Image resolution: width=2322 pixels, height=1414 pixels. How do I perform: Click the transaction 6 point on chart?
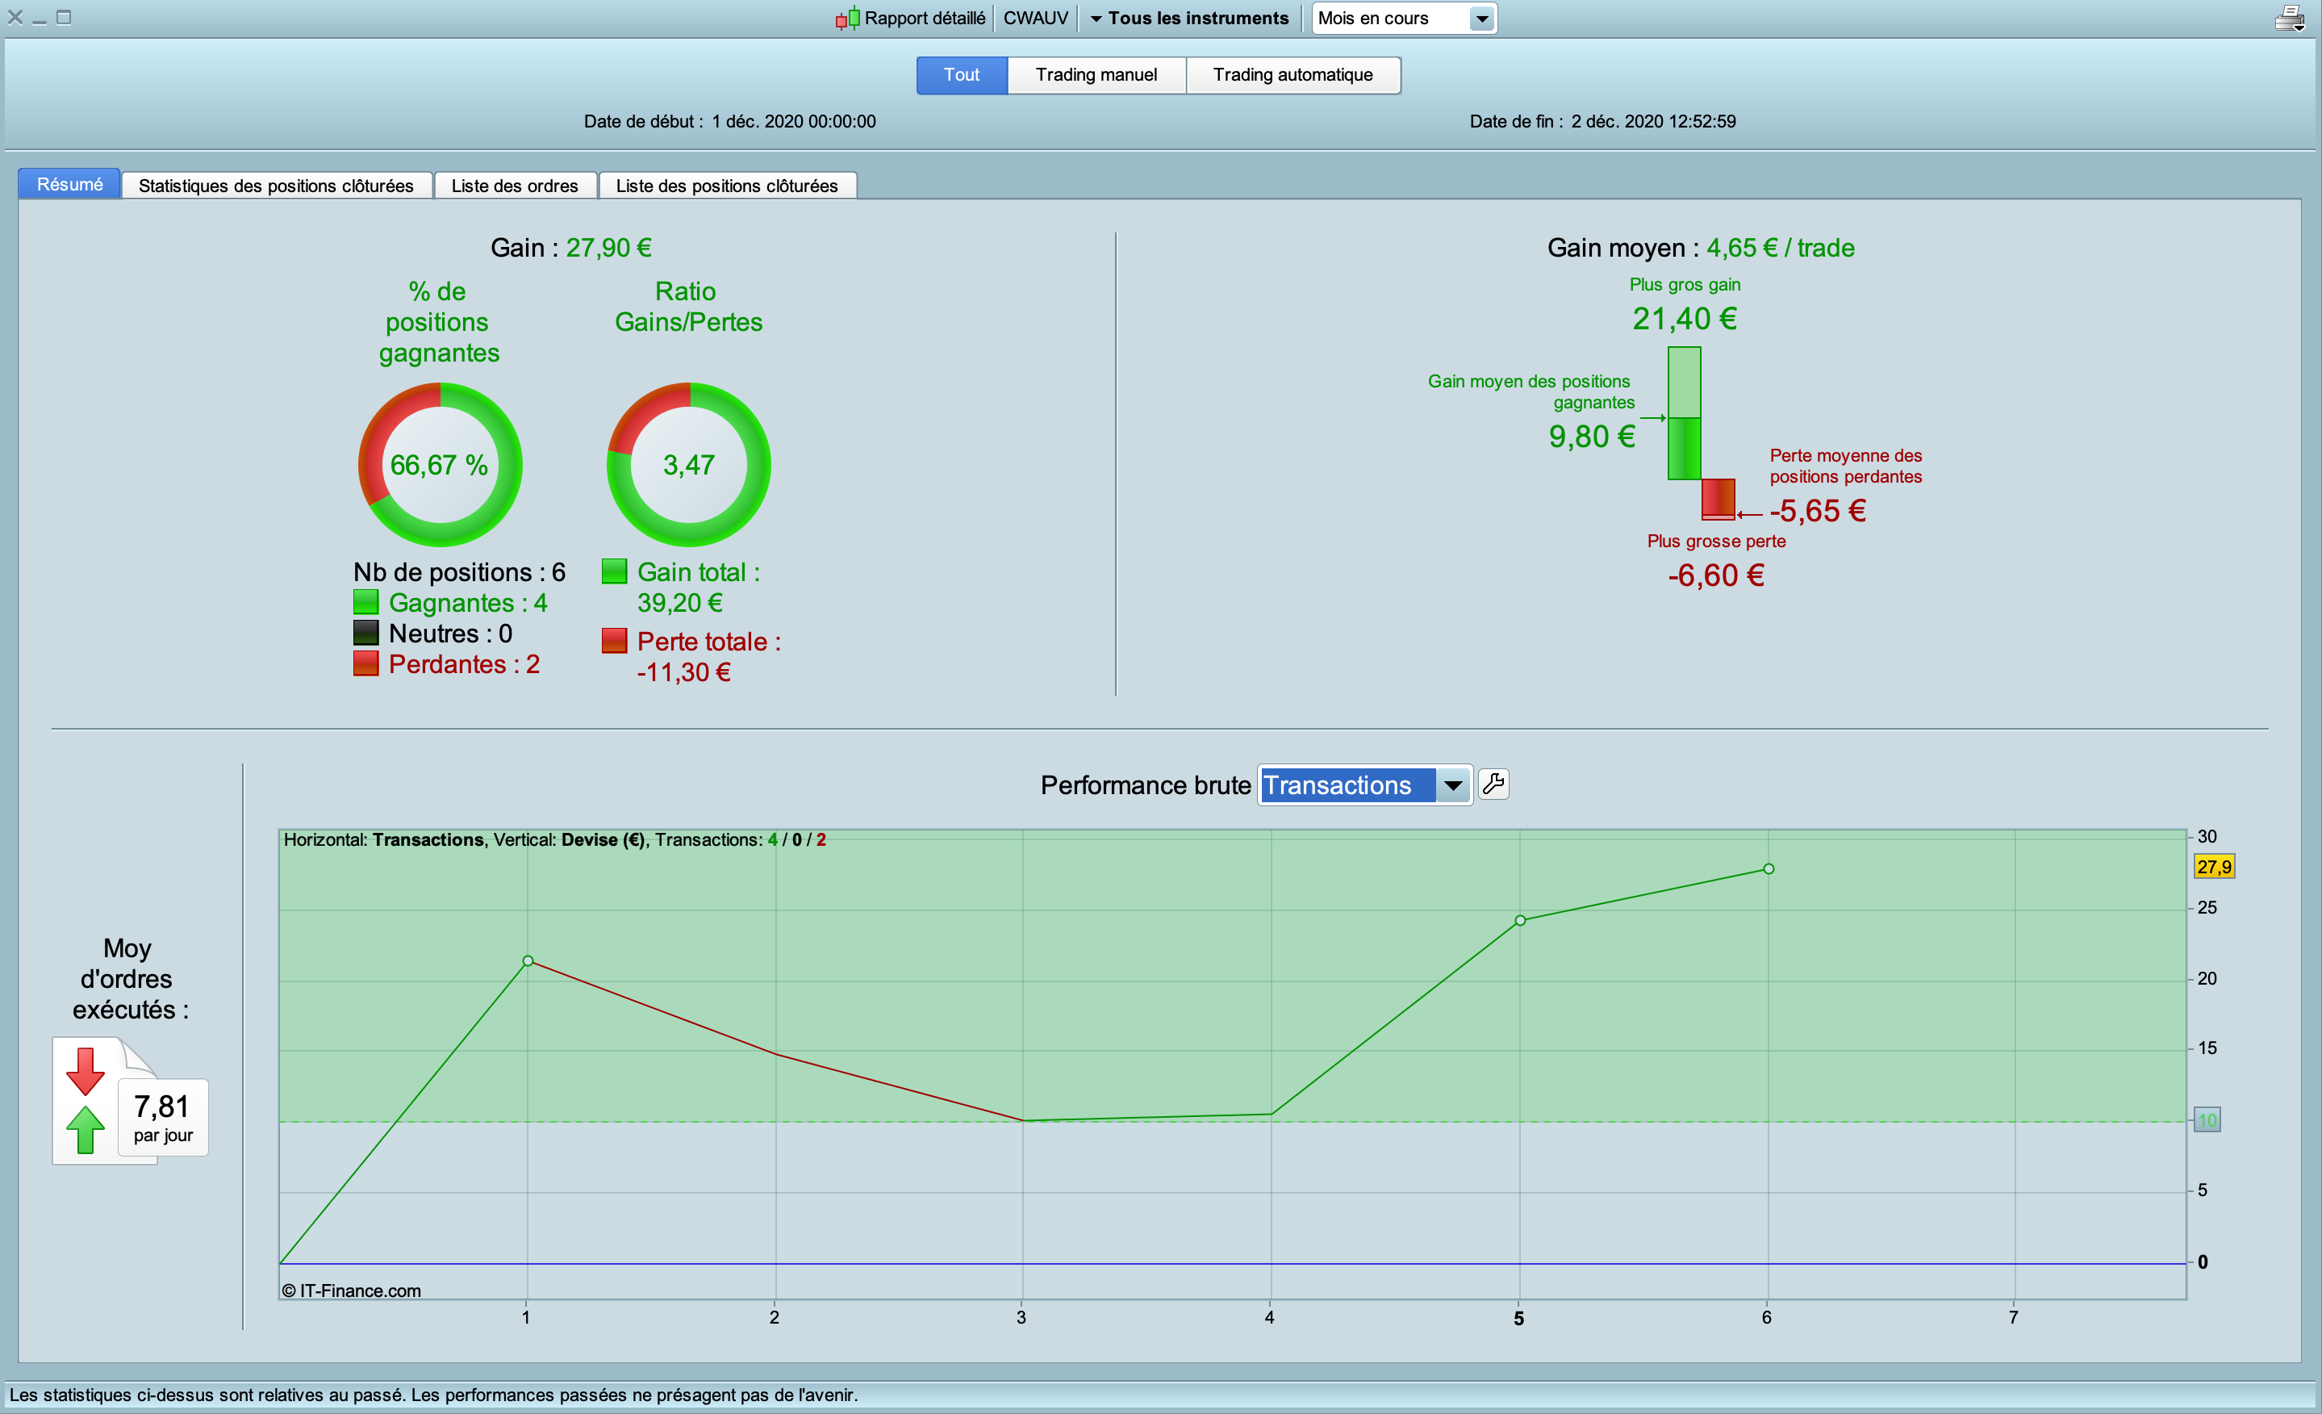[1768, 869]
